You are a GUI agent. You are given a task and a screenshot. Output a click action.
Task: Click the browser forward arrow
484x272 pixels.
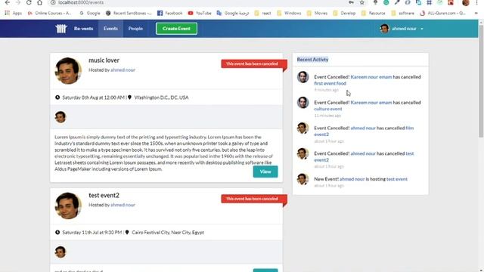pyautogui.click(x=18, y=2)
